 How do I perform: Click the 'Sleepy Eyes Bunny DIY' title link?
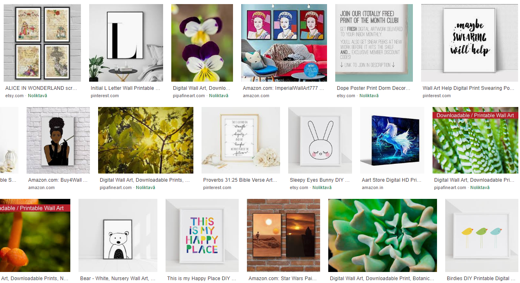(320, 180)
